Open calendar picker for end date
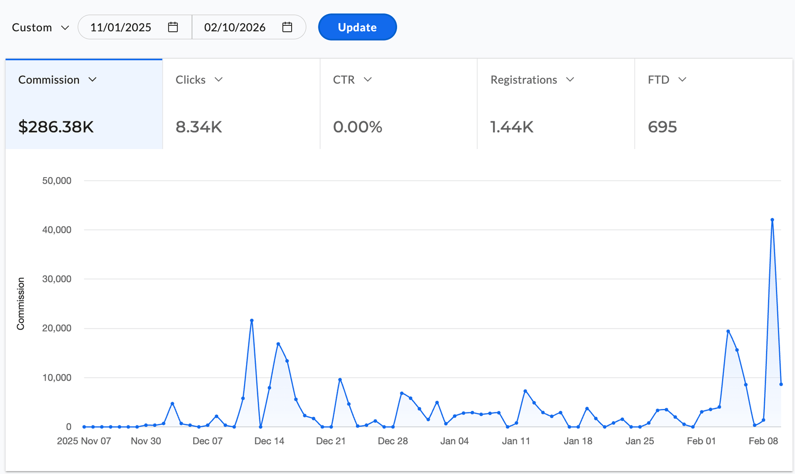This screenshot has height=474, width=795. 287,27
